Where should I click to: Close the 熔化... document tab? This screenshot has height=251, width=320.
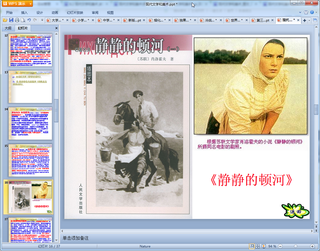(170, 20)
